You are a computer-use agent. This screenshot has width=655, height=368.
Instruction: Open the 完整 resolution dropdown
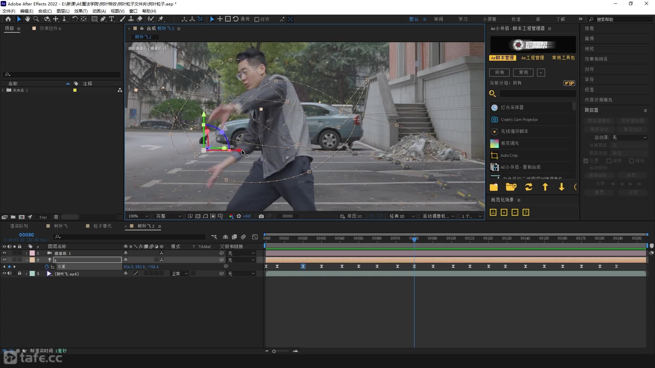coord(169,216)
